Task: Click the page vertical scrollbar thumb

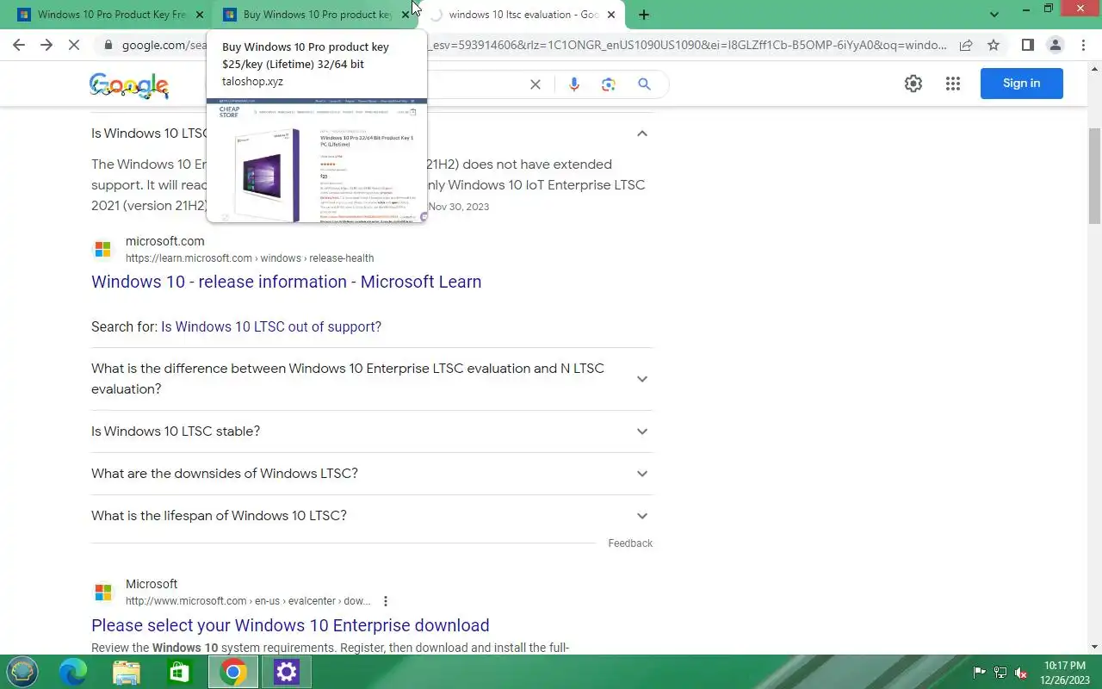Action: pos(1095,176)
